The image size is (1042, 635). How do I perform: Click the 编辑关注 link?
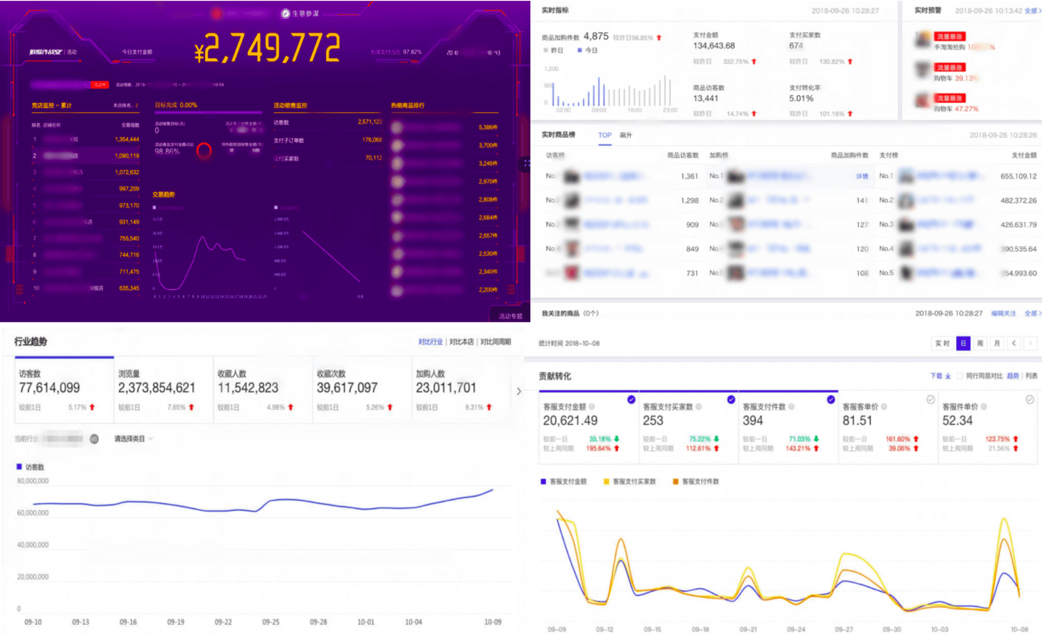tap(1003, 313)
